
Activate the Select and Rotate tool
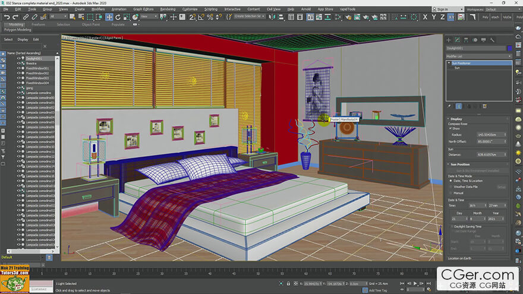(x=118, y=17)
